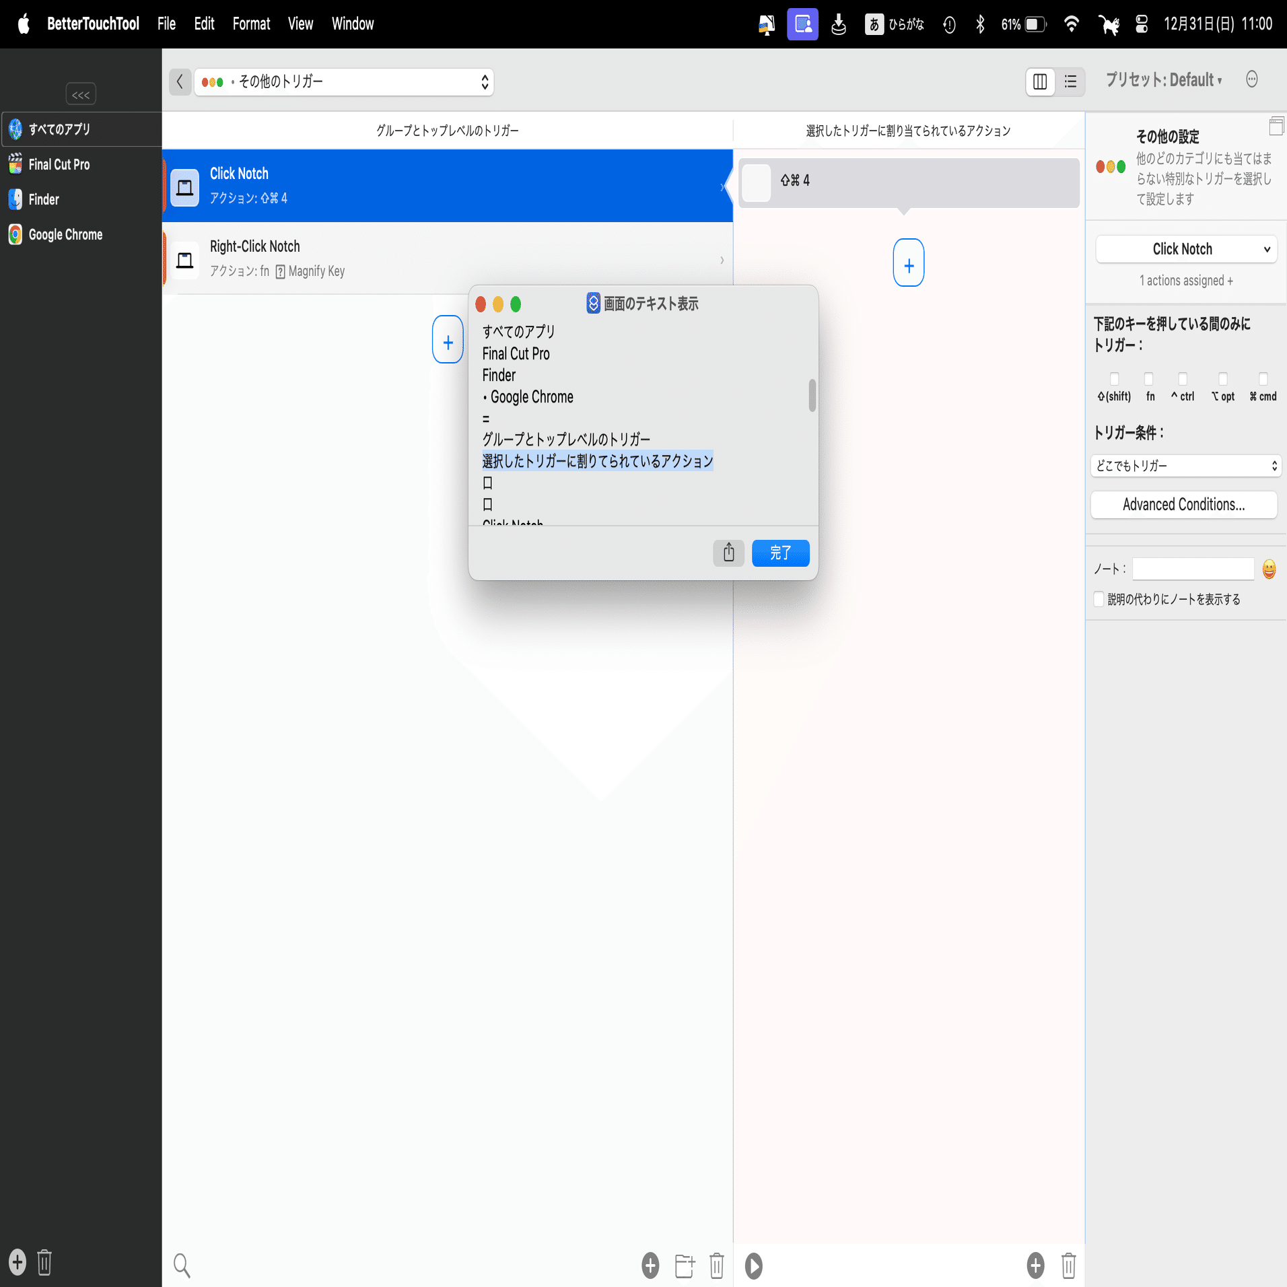Open the Apple menu

point(24,24)
